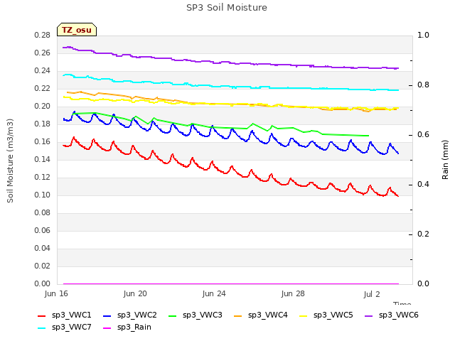Click the magenta Rain line at zero

230,284
